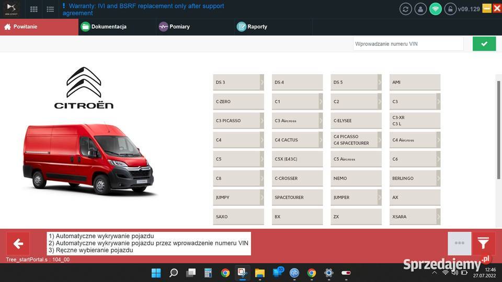This screenshot has width=502, height=282.
Task: Click the DS logo in top-left corner
Action: [x=12, y=9]
